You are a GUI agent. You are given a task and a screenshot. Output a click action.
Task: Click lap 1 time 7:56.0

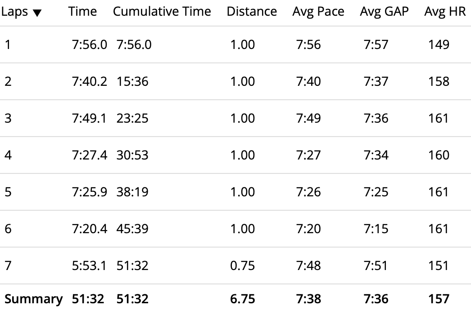click(89, 44)
